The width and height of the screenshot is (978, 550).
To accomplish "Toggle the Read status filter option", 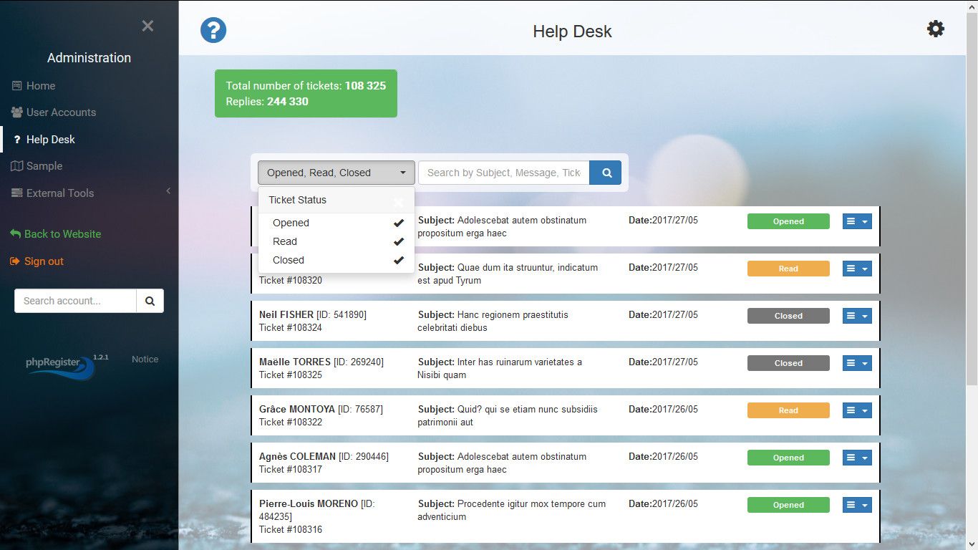I will click(337, 241).
